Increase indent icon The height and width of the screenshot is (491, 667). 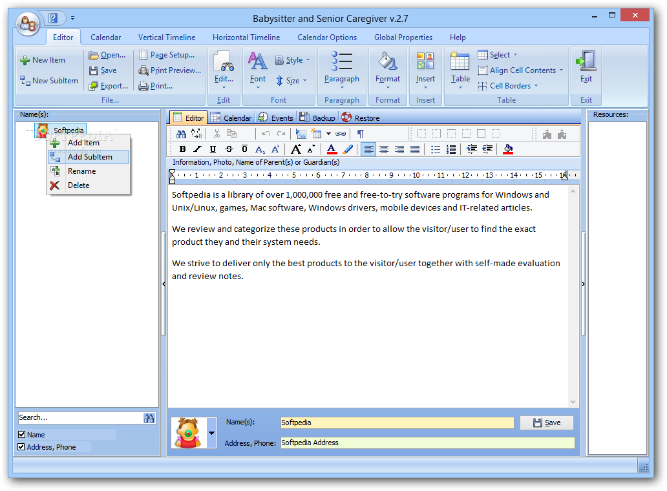487,149
